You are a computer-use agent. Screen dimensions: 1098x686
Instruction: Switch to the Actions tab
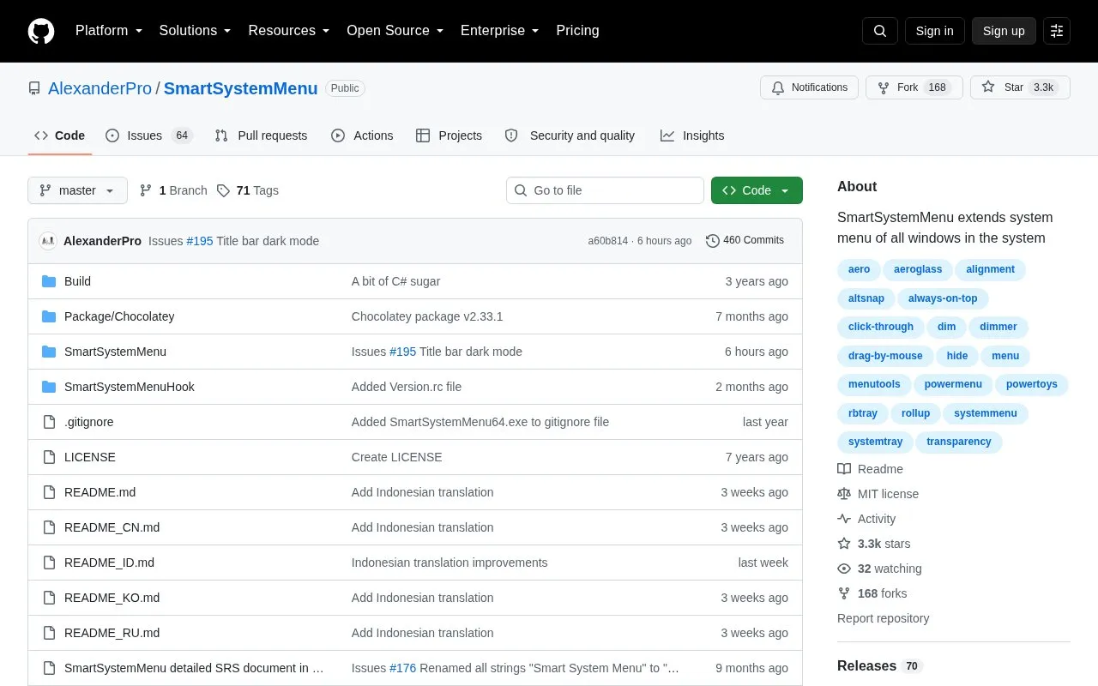[362, 135]
